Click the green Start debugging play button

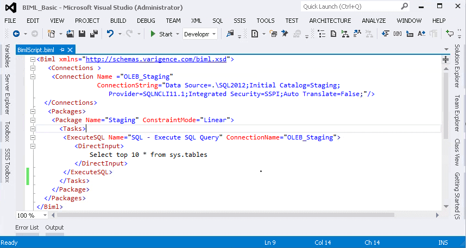(x=153, y=34)
